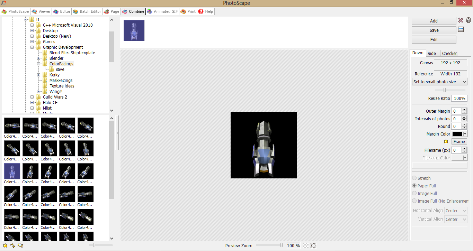The width and height of the screenshot is (473, 251).
Task: Clear all photos with trash can icon
Action: [x=468, y=20]
